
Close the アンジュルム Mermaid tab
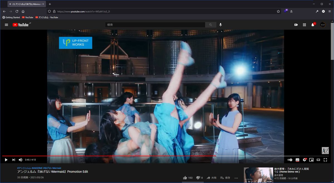click(43, 4)
